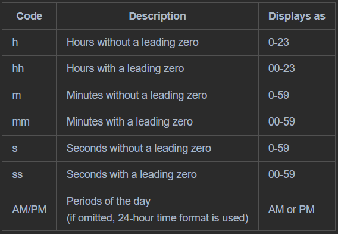Click Hours with a leading zero text

point(125,68)
